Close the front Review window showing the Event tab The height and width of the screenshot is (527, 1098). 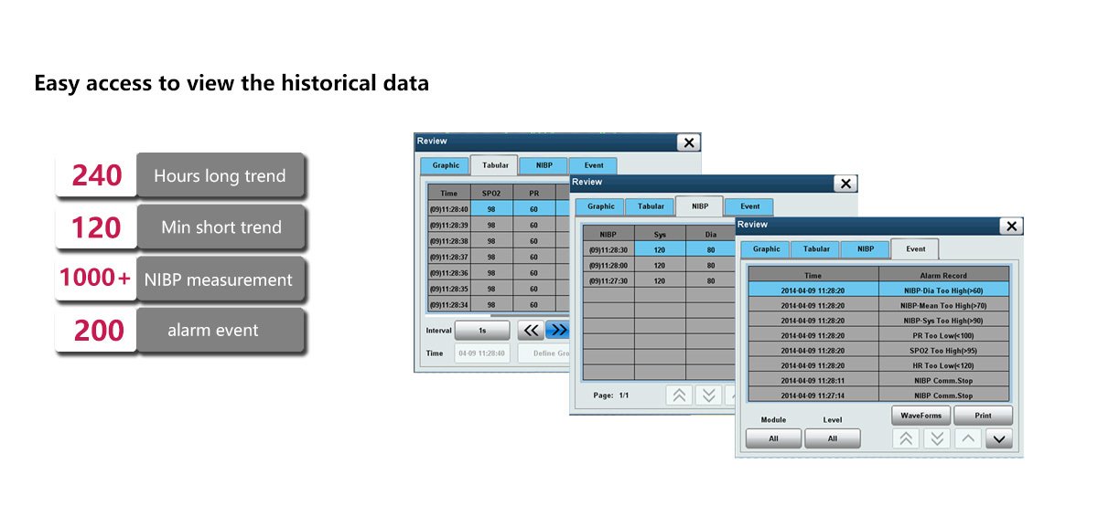(1010, 227)
